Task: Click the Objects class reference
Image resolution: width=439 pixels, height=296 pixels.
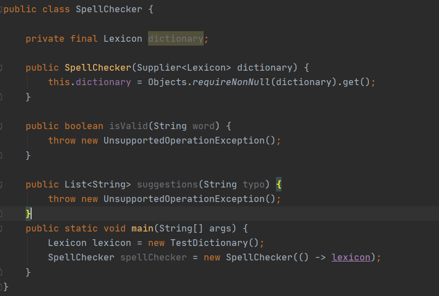Action: click(x=167, y=82)
